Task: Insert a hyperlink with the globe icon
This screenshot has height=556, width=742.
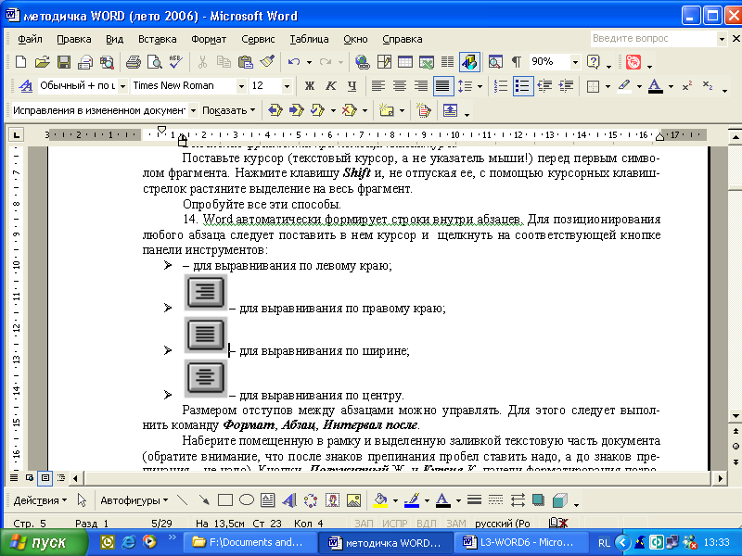Action: [x=362, y=62]
